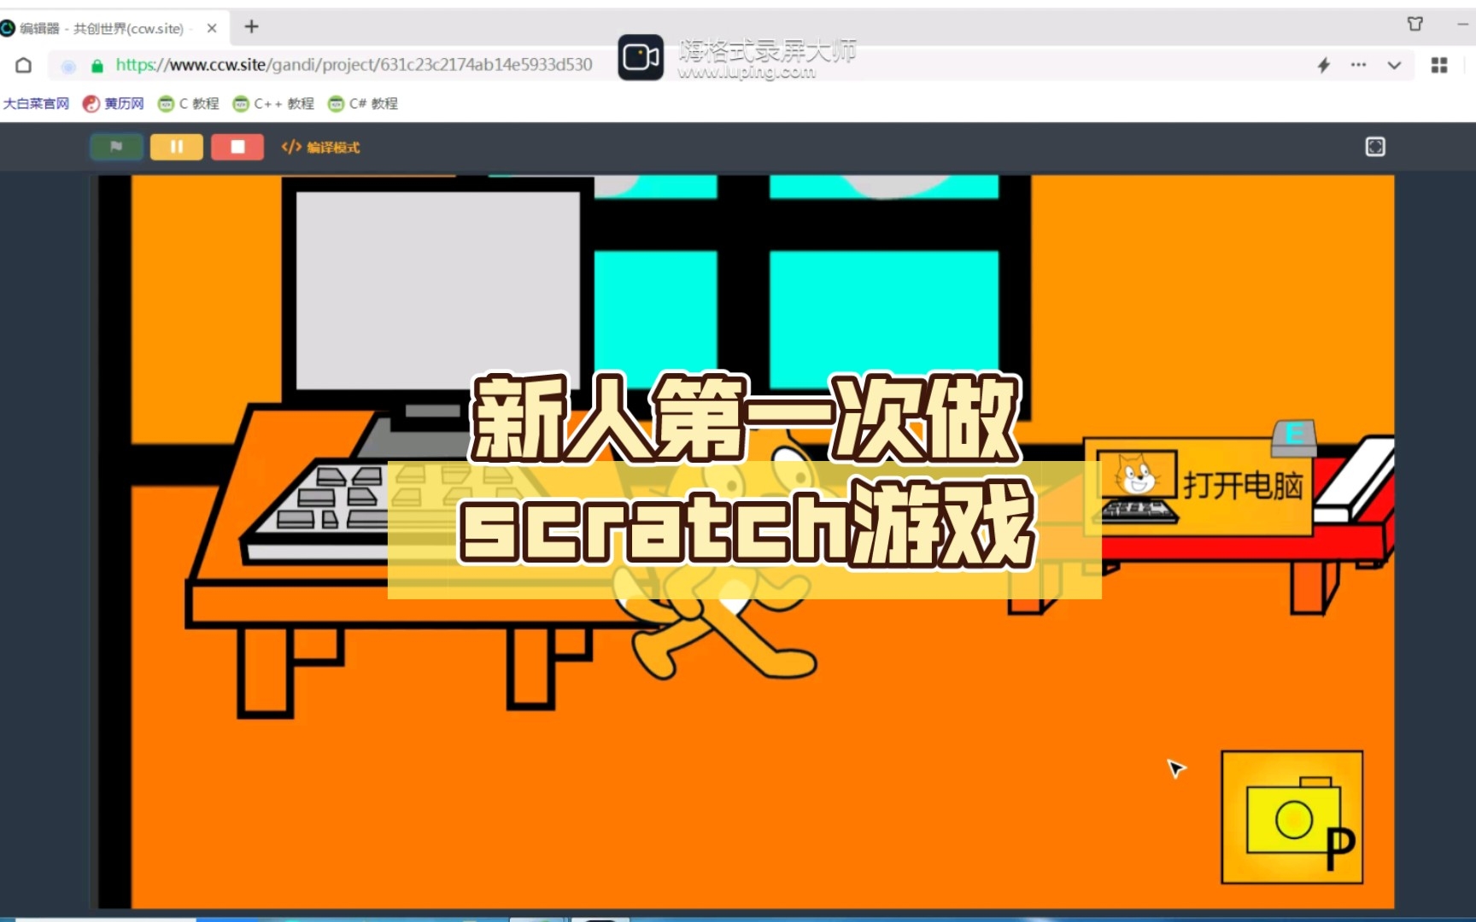Open the C 教程 bookmark link
Screen dimensions: 1476x922
(187, 103)
